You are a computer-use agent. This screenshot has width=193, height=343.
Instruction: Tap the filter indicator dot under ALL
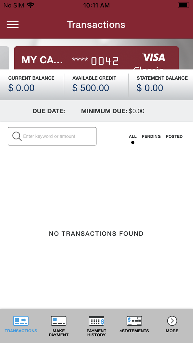coord(133,142)
